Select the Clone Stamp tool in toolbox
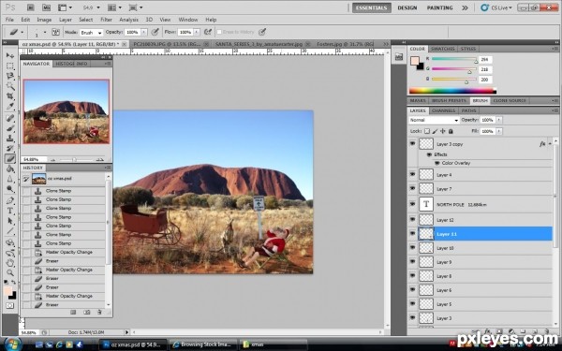The height and width of the screenshot is (351, 562). pyautogui.click(x=10, y=139)
